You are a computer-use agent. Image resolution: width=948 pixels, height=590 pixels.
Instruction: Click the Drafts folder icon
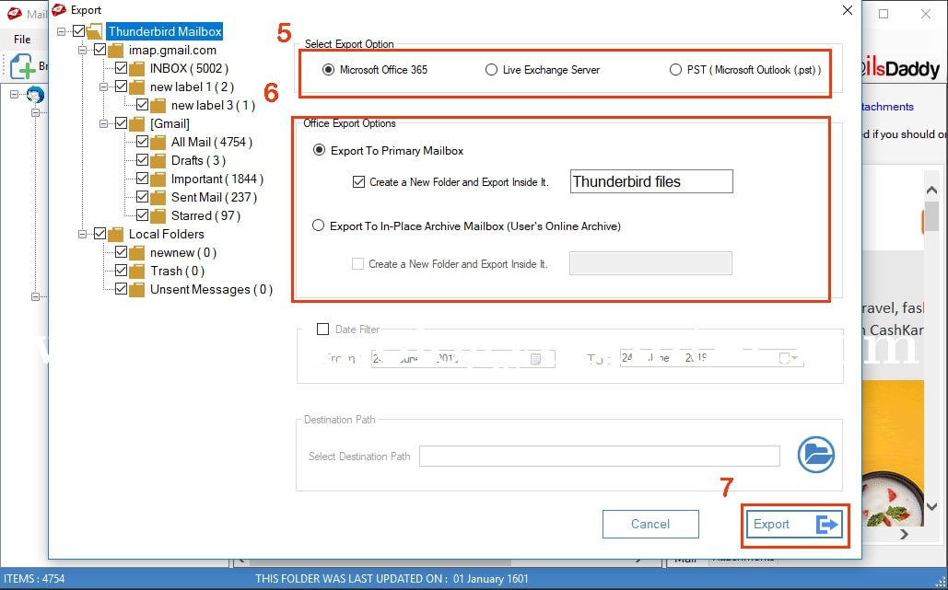click(x=158, y=161)
